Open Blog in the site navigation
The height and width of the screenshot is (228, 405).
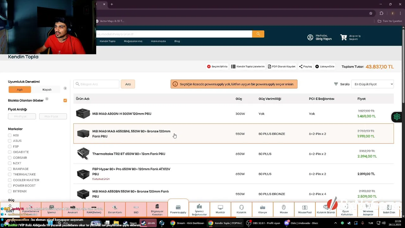(x=177, y=41)
